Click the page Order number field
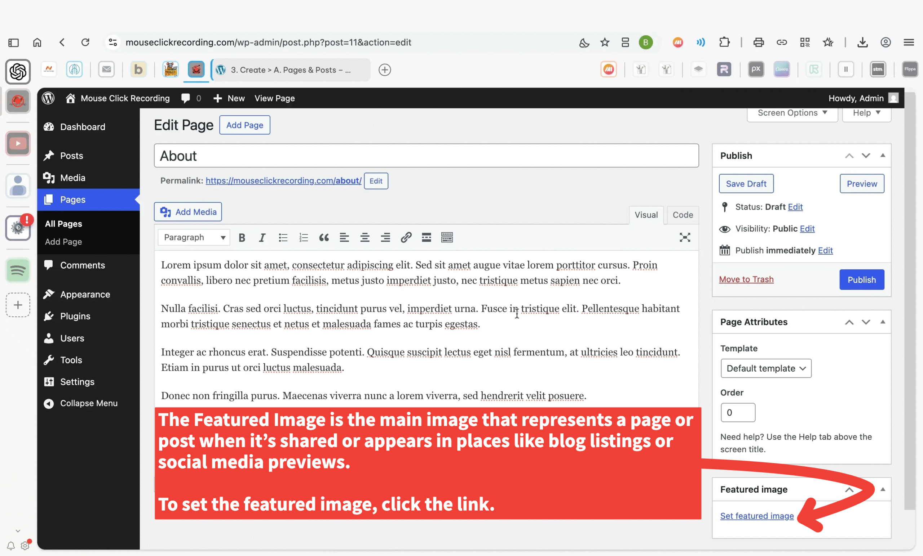Image resolution: width=923 pixels, height=556 pixels. click(738, 413)
